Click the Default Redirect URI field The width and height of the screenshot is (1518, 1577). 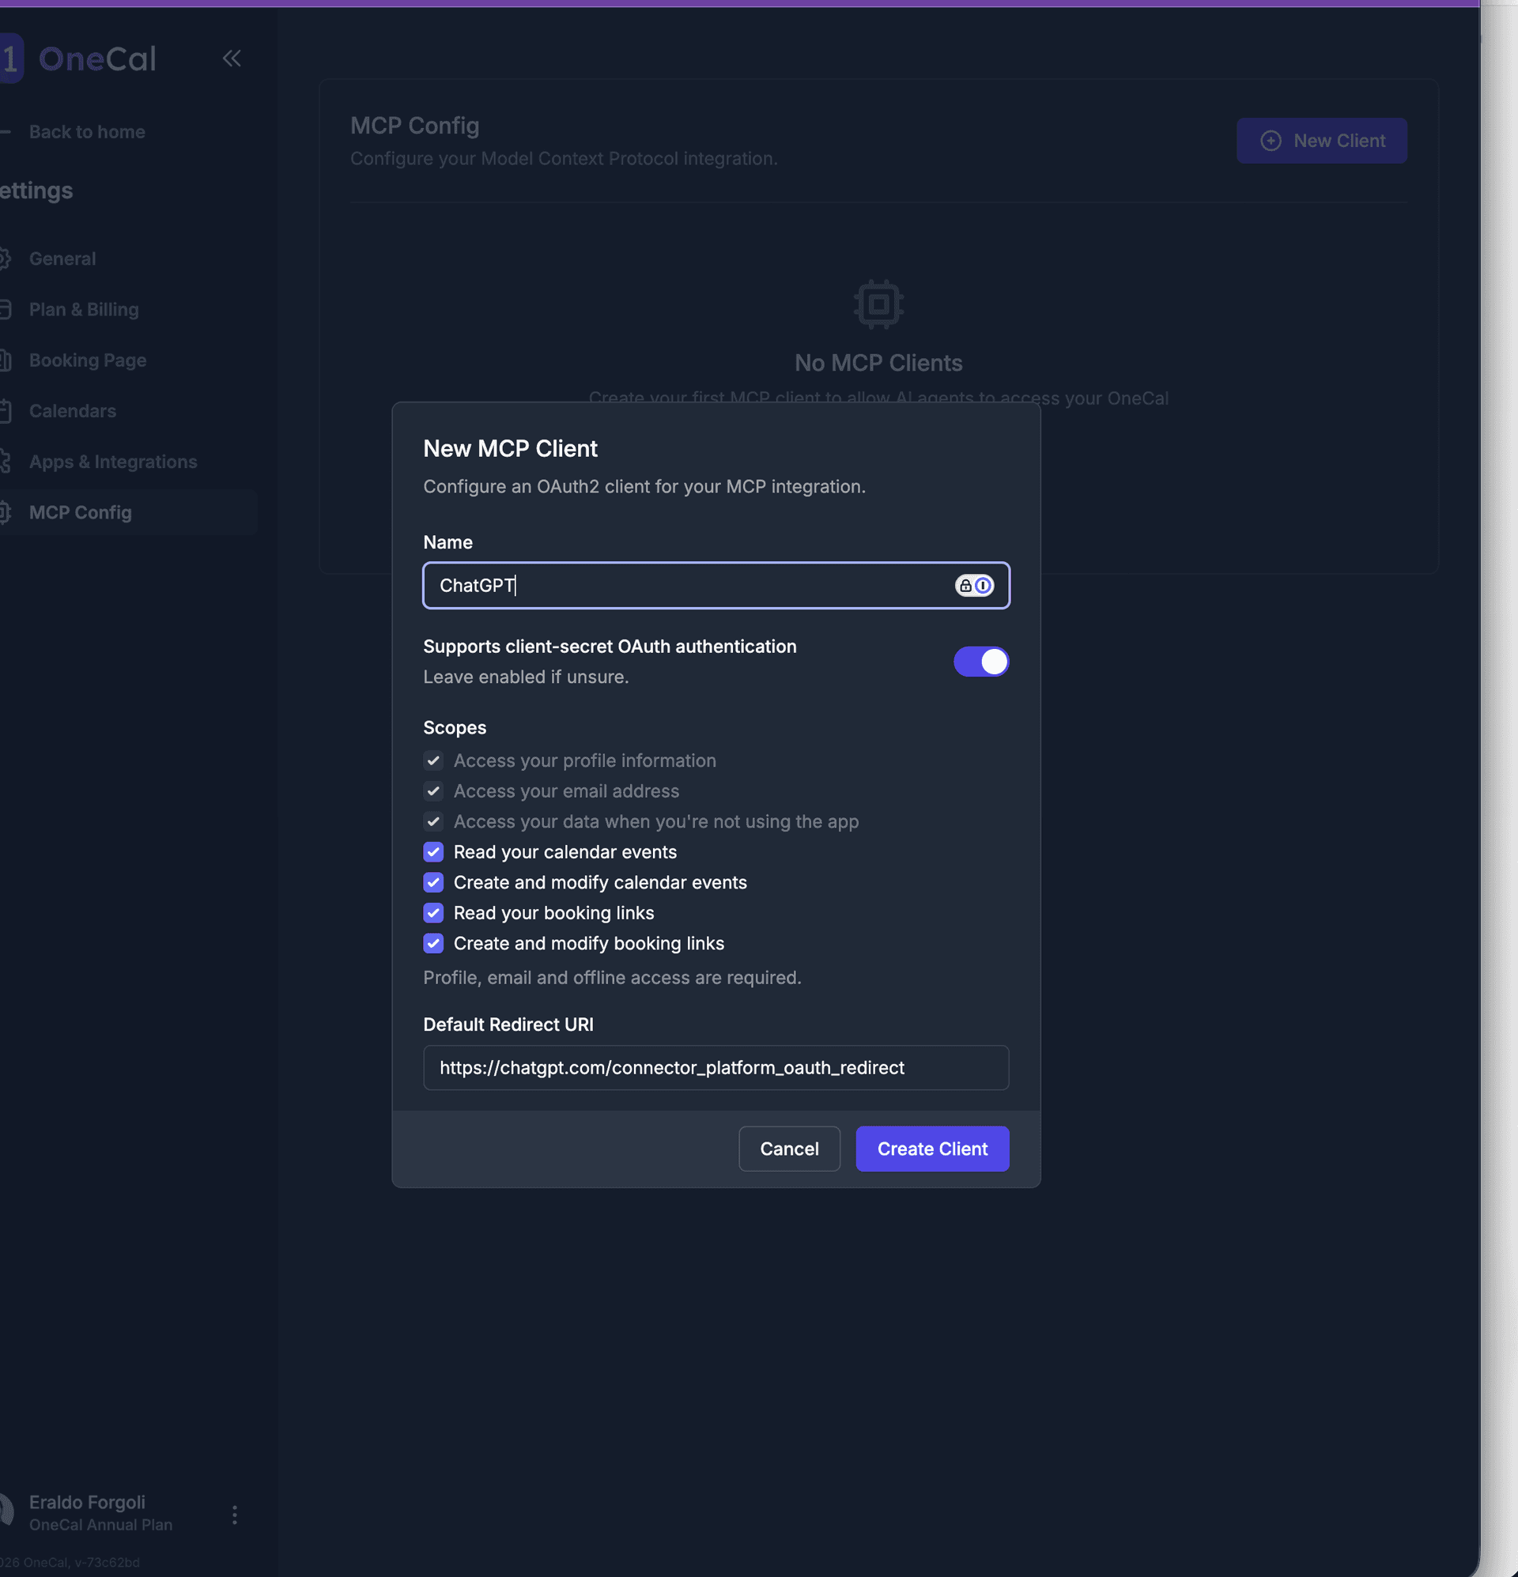pos(716,1068)
